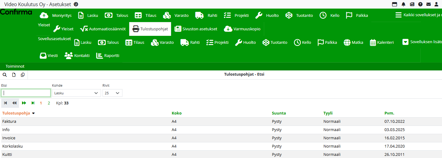Open the help question mark icon
This screenshot has width=442, height=158.
pos(420,4)
